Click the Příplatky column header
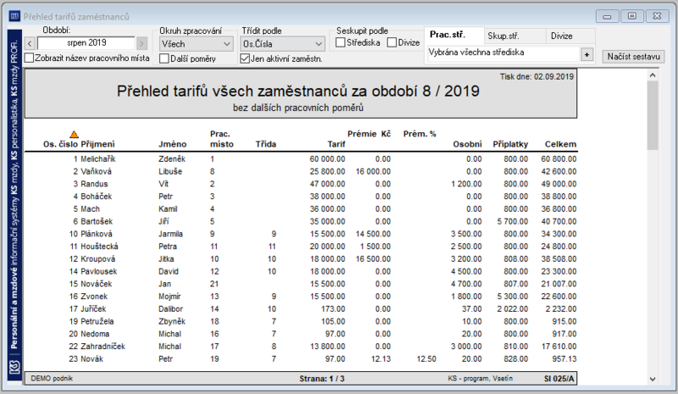Viewport: 678px width, 394px height. [510, 144]
